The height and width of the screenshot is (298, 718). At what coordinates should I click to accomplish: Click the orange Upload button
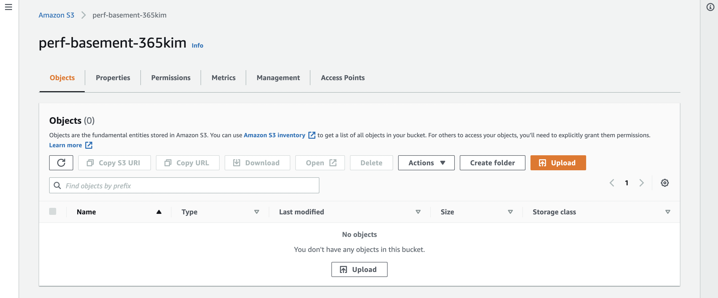(x=558, y=163)
